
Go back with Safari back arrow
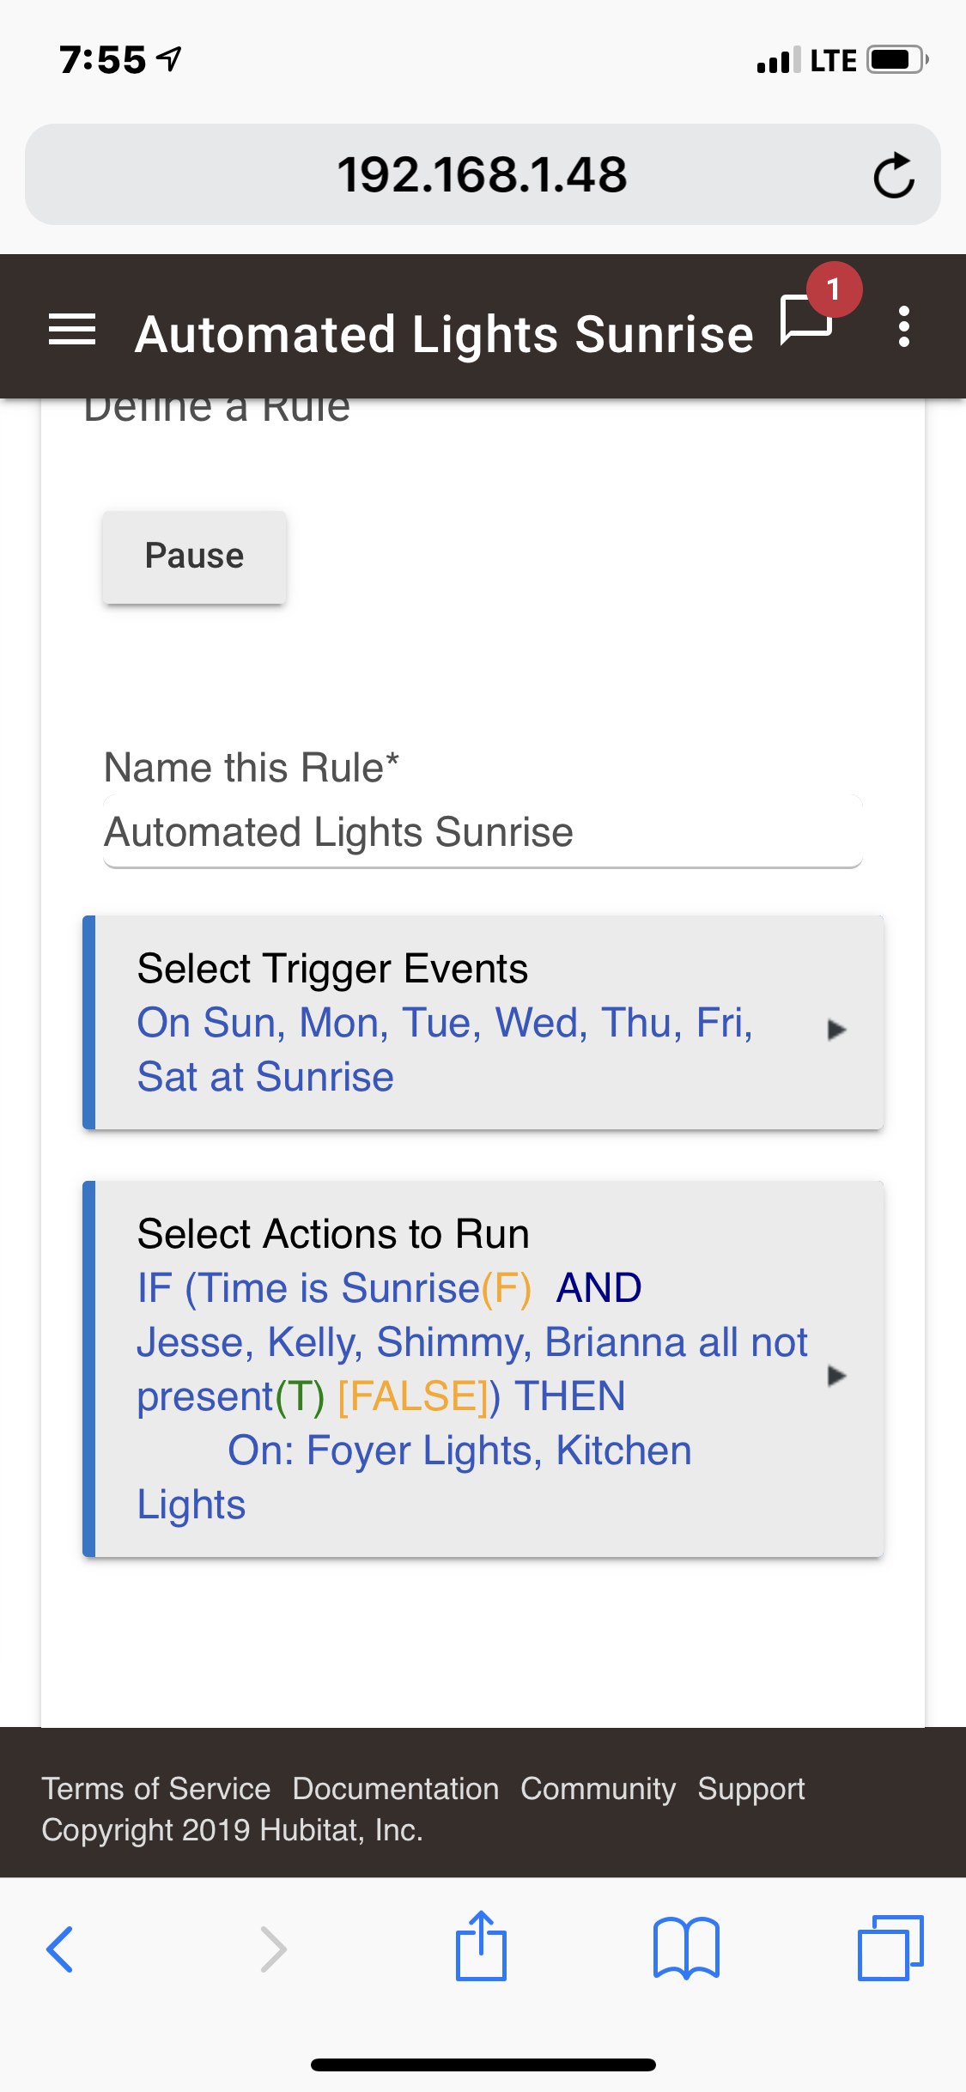pyautogui.click(x=59, y=1949)
